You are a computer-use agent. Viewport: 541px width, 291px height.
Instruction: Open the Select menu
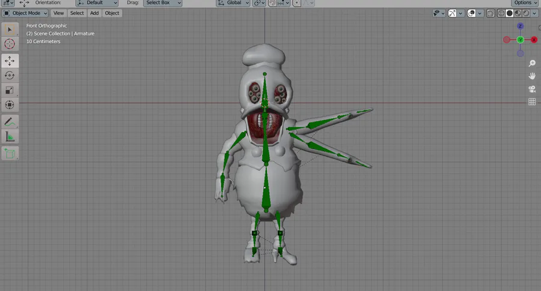click(x=77, y=13)
